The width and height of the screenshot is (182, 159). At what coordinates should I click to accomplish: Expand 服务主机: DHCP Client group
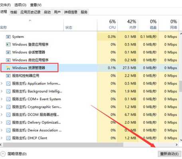pos(2,138)
